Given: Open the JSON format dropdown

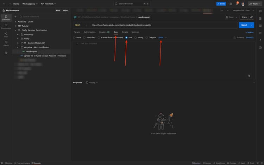Looking at the screenshot, I should pyautogui.click(x=163, y=38).
